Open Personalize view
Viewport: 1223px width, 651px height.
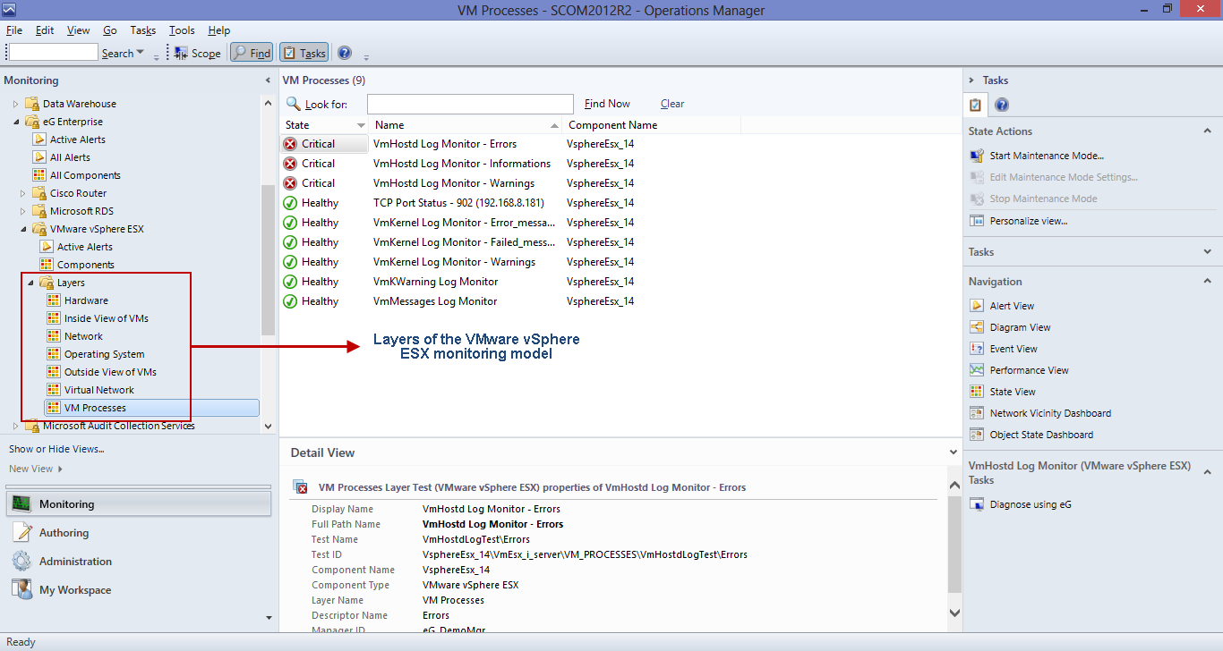[x=1029, y=220]
